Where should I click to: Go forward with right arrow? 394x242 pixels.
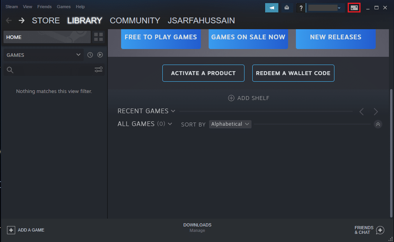(x=22, y=20)
